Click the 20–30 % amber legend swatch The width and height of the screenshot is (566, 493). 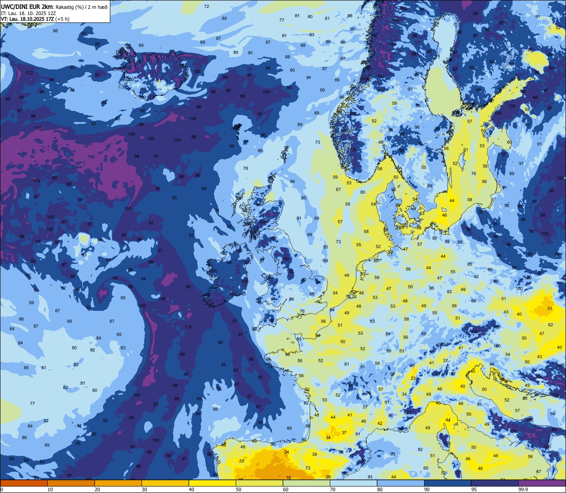click(118, 483)
